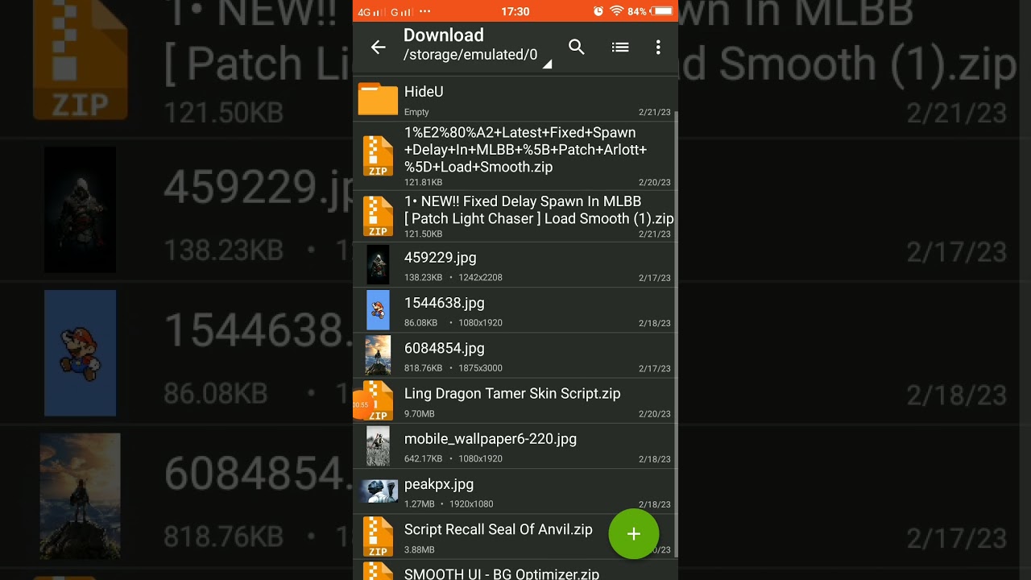Screen dimensions: 1031x580
Task: Open search with the magnifier icon
Action: pyautogui.click(x=577, y=47)
